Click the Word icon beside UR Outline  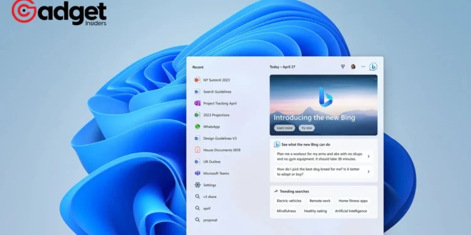(x=197, y=162)
